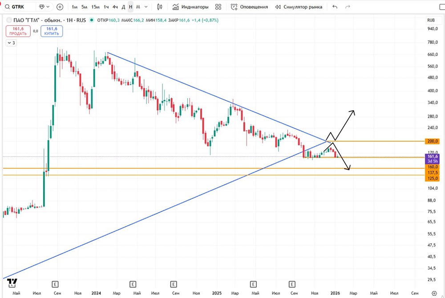Click the +1,4 (+0,87%) change value

205,20
